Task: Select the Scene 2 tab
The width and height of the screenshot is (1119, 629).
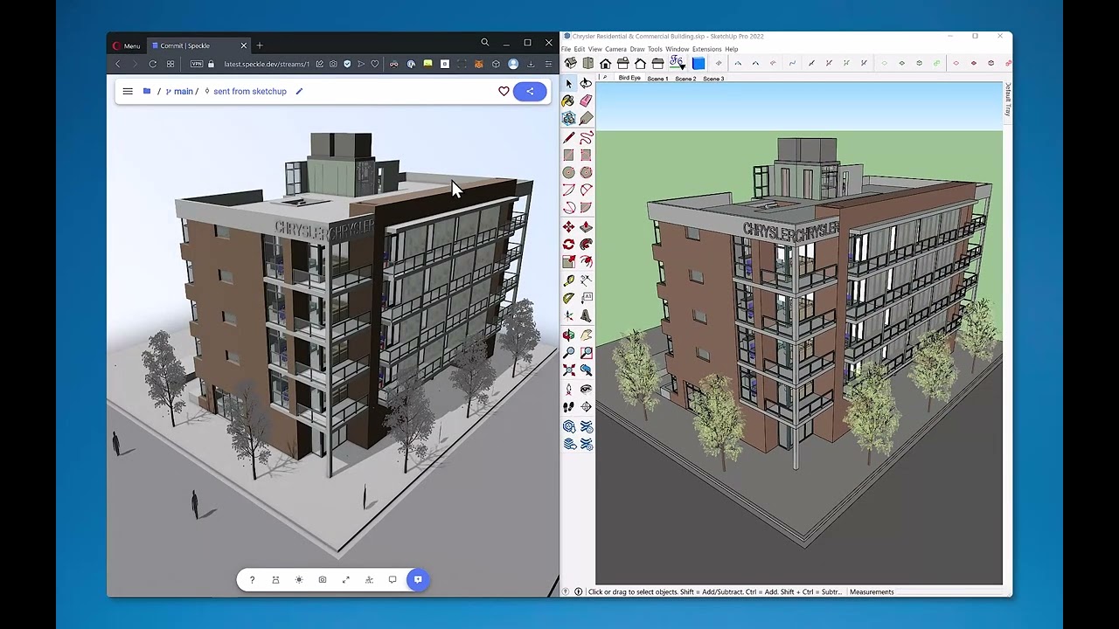Action: point(685,79)
